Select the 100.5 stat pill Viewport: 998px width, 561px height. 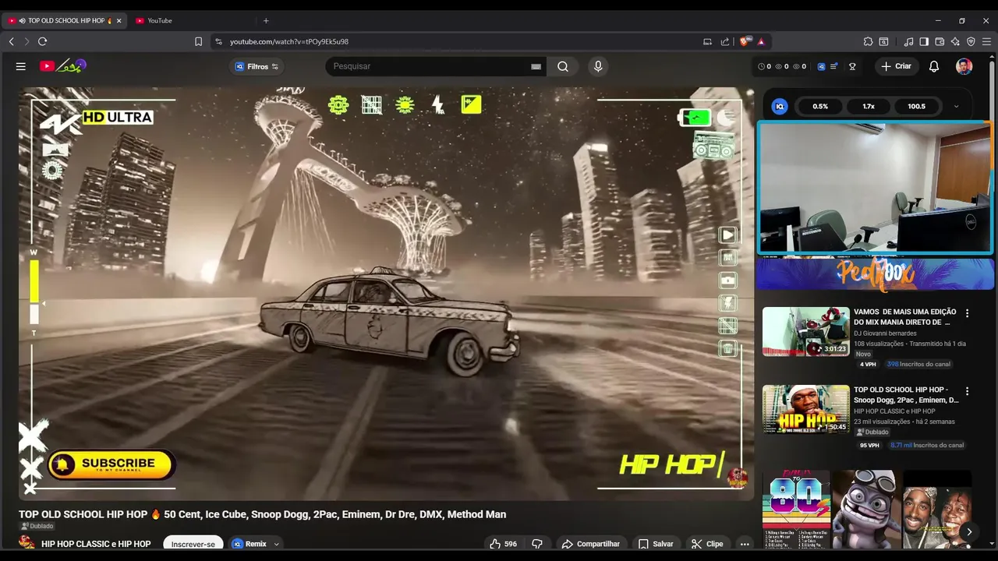916,107
